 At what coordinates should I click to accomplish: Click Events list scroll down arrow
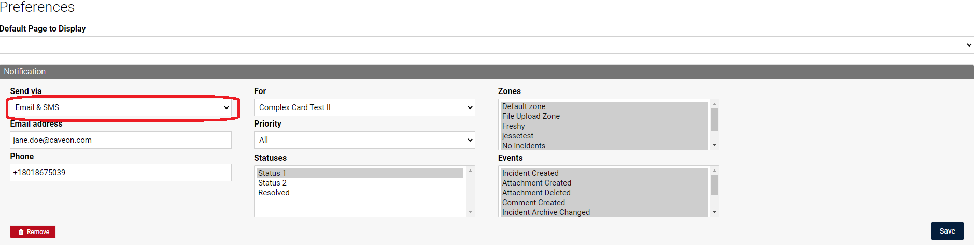coord(714,212)
